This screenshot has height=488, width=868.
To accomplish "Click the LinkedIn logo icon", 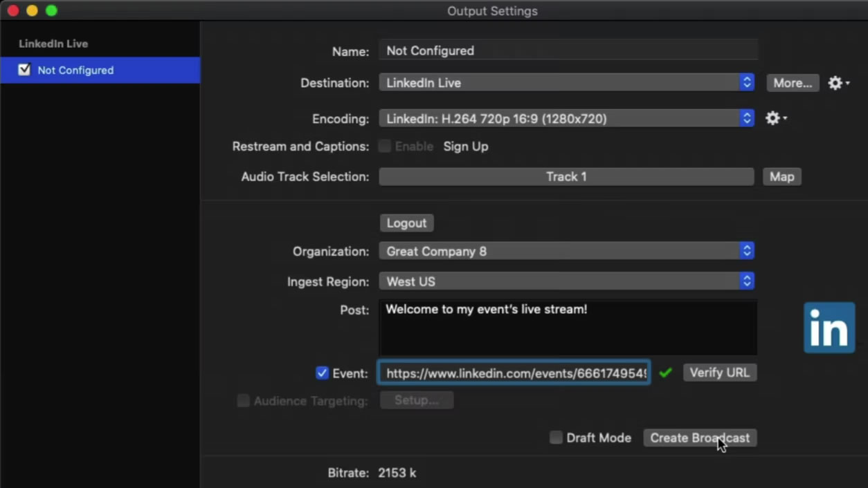I will (x=829, y=328).
